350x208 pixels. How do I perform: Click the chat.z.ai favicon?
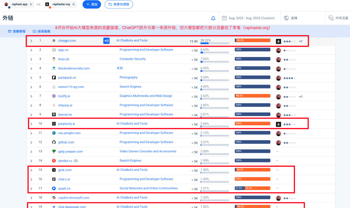(54, 179)
